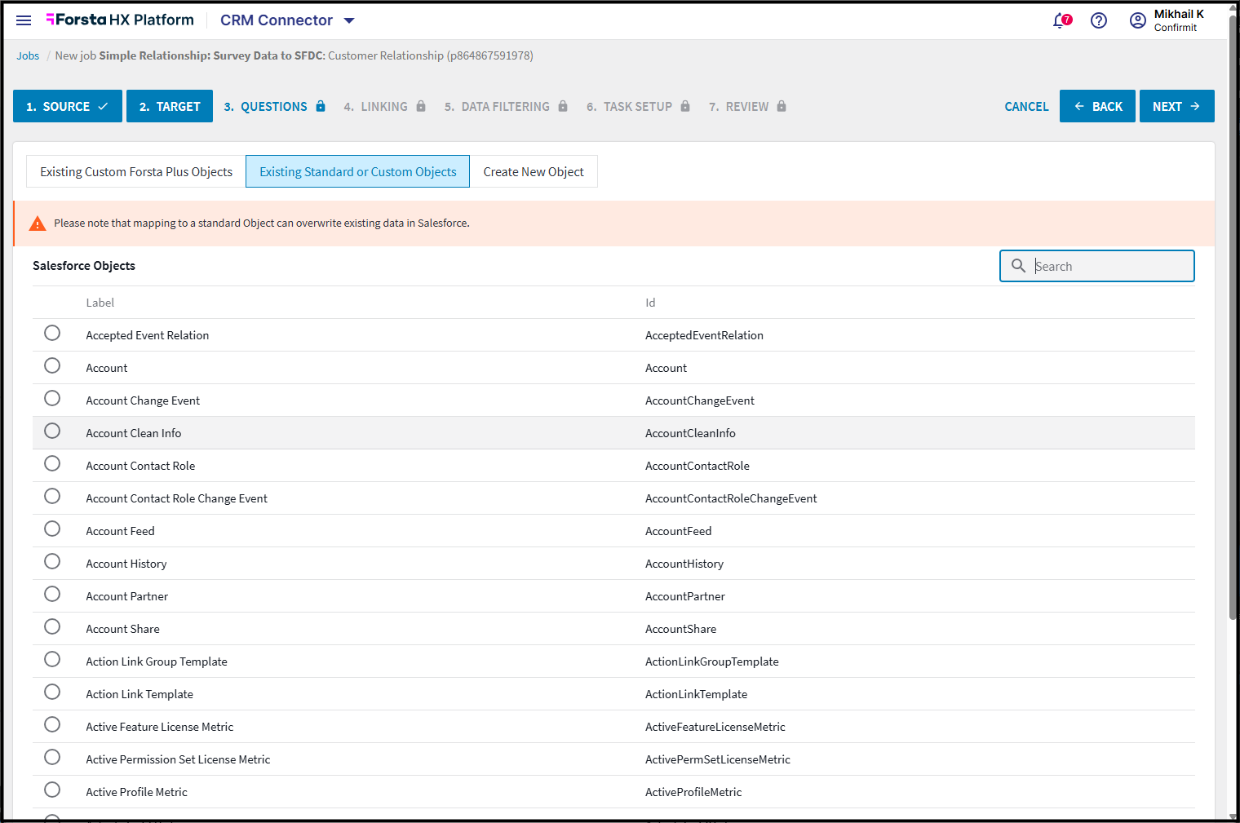
Task: Click the Account Feed label text
Action: point(120,531)
